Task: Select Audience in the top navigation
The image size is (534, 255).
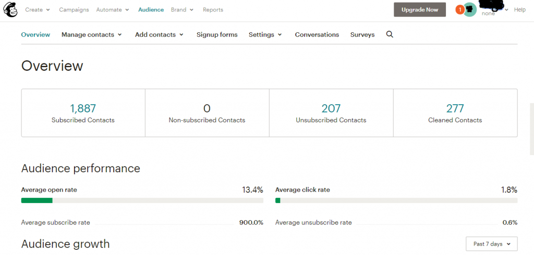Action: click(x=151, y=10)
